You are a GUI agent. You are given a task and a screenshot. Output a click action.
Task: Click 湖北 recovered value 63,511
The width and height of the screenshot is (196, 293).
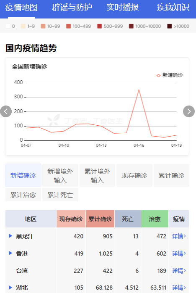tap(158, 288)
